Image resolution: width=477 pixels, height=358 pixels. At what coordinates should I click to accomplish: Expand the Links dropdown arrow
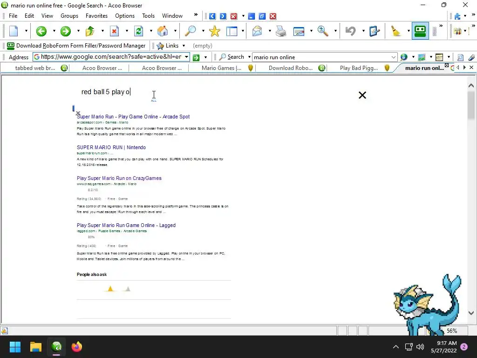pos(184,46)
